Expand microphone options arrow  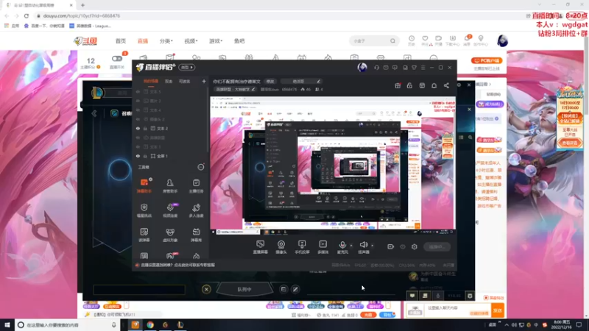point(351,246)
